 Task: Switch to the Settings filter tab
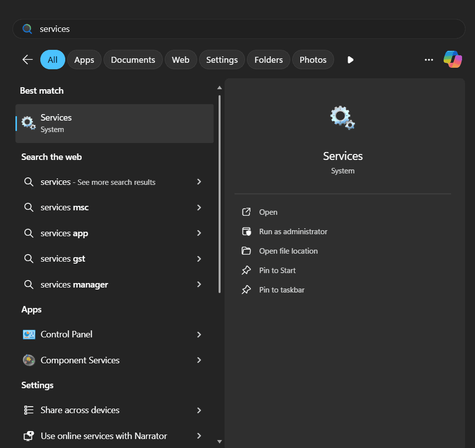click(x=222, y=60)
